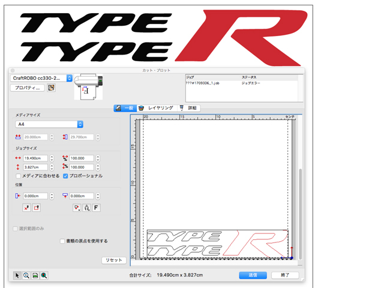
Task: Click the 合計サイズ 19.490cm x 3.827cm readout
Action: pyautogui.click(x=166, y=275)
